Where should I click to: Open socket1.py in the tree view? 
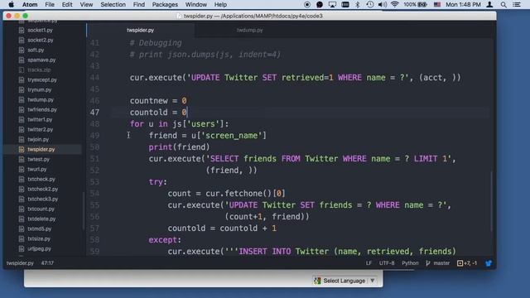click(41, 30)
